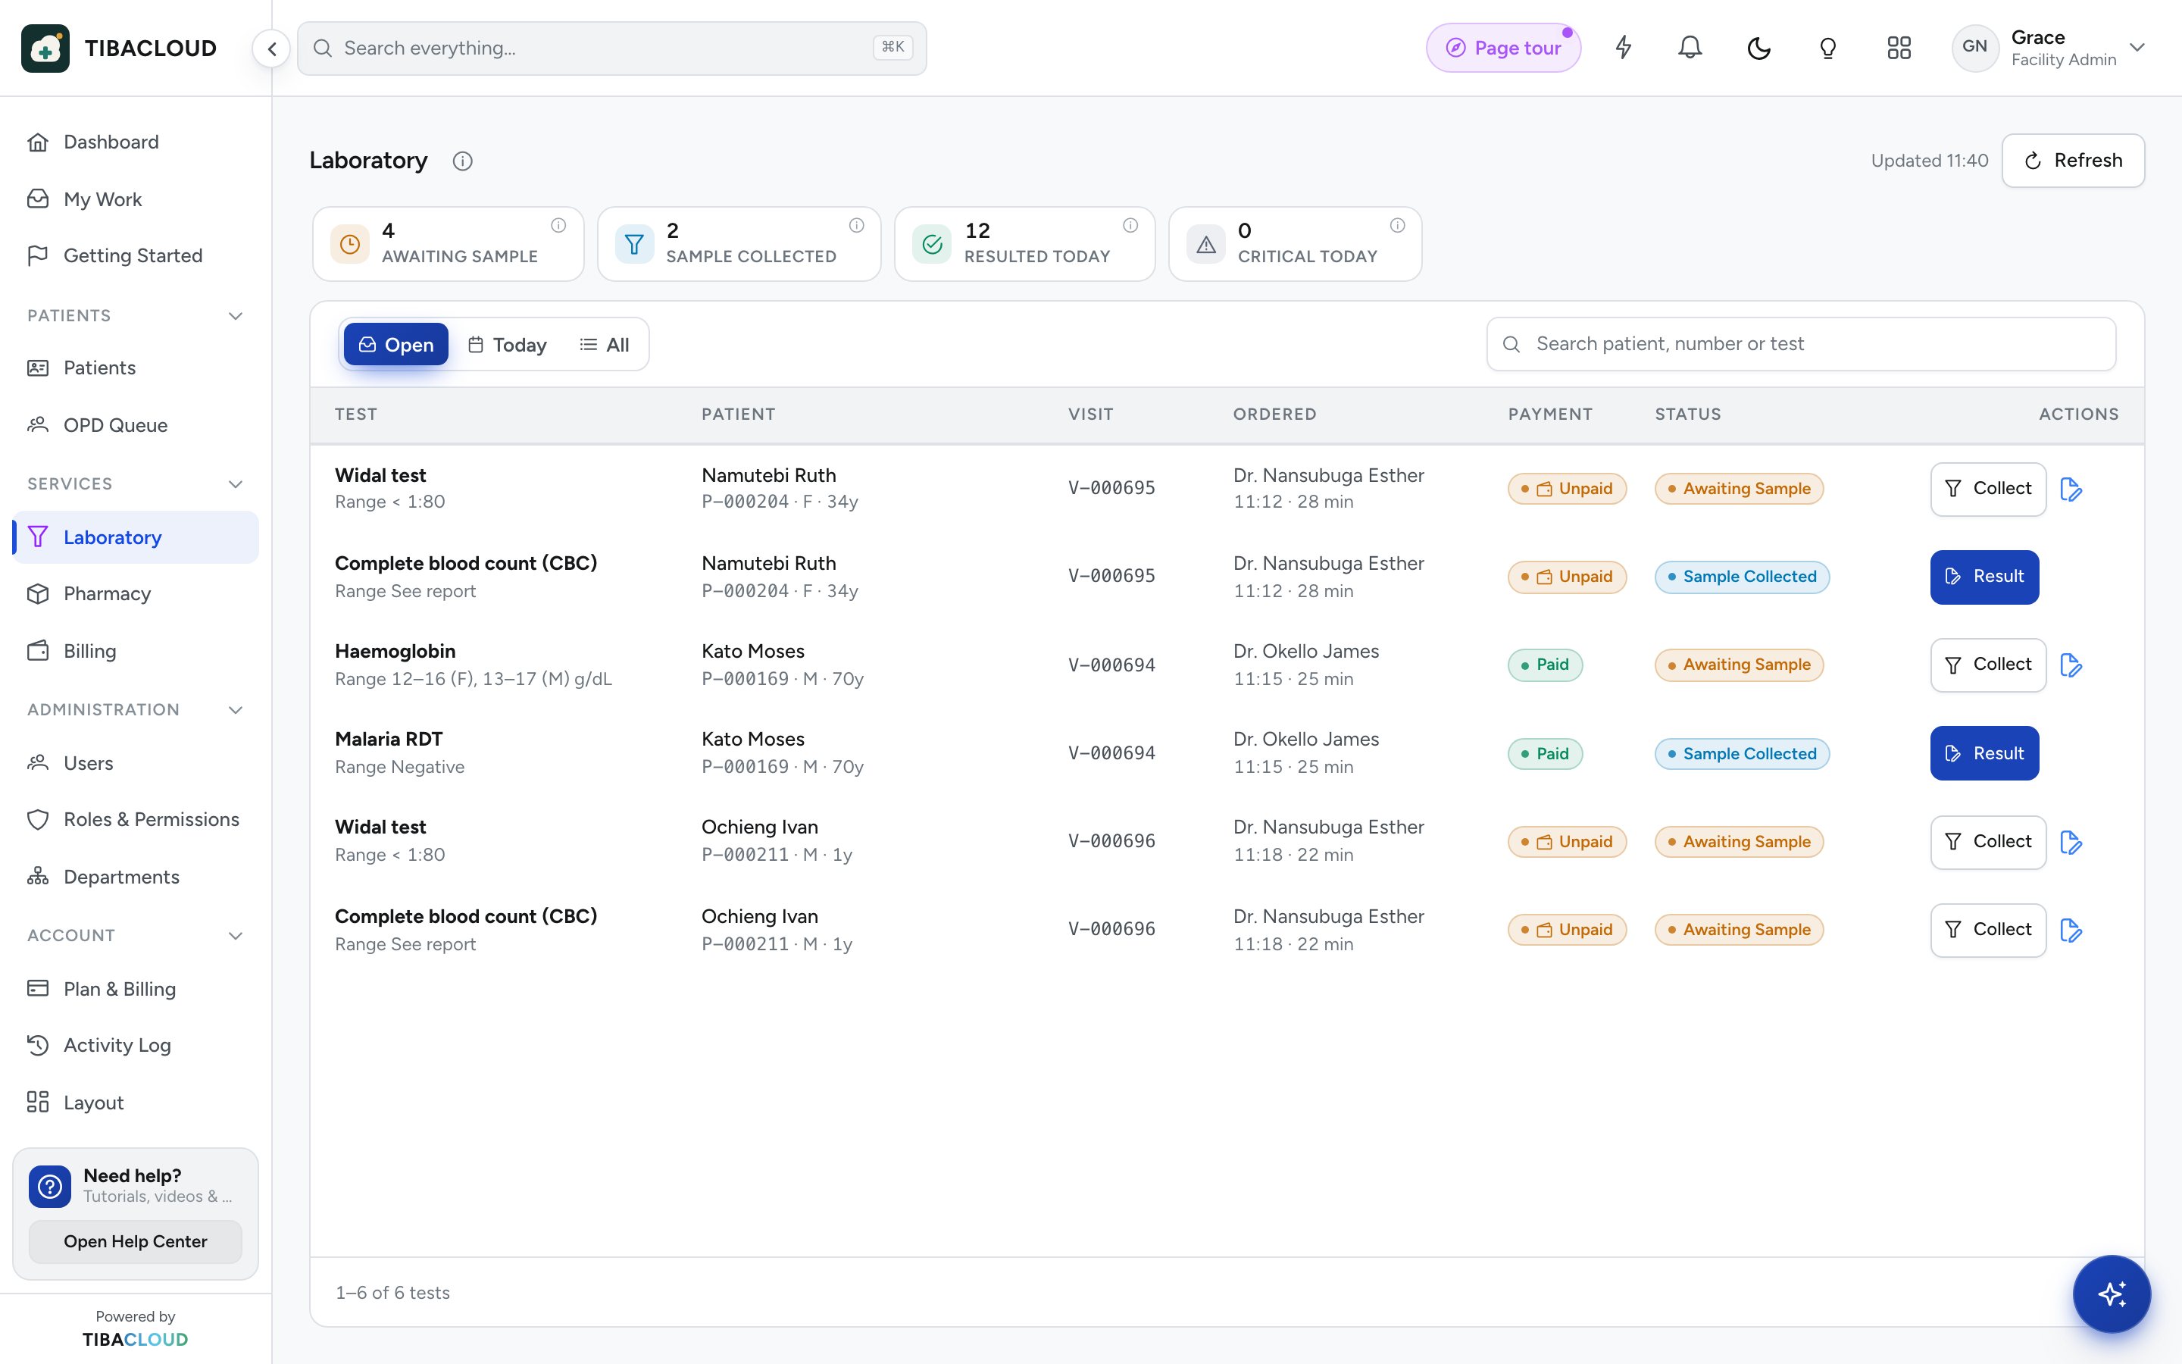Open the Activity Log page
2182x1364 pixels.
136,1045
